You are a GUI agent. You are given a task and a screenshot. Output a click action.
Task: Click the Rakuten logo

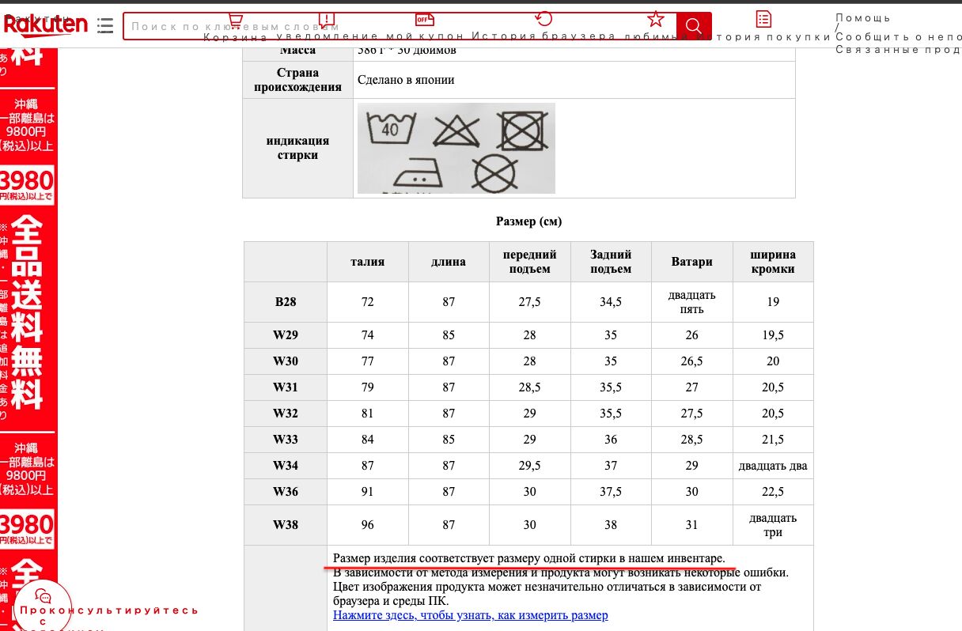click(x=45, y=26)
